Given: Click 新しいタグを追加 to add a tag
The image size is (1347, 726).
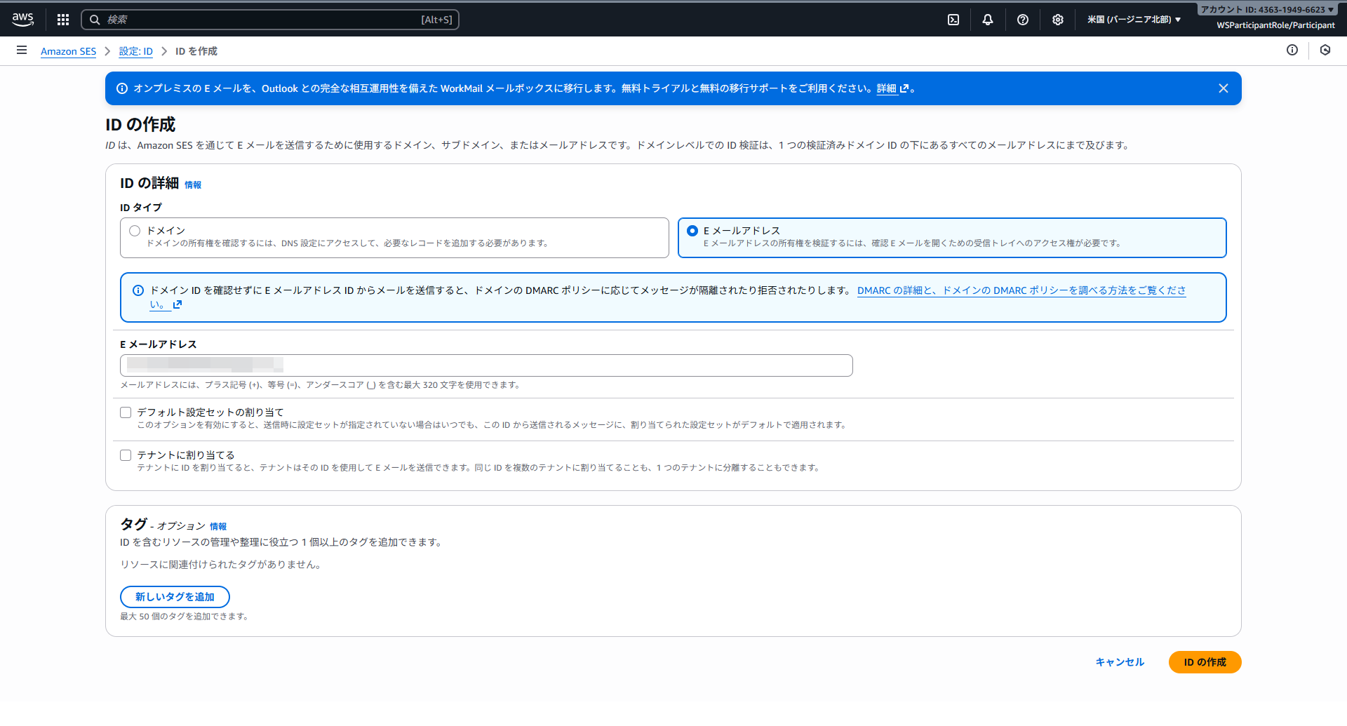Looking at the screenshot, I should [x=175, y=596].
